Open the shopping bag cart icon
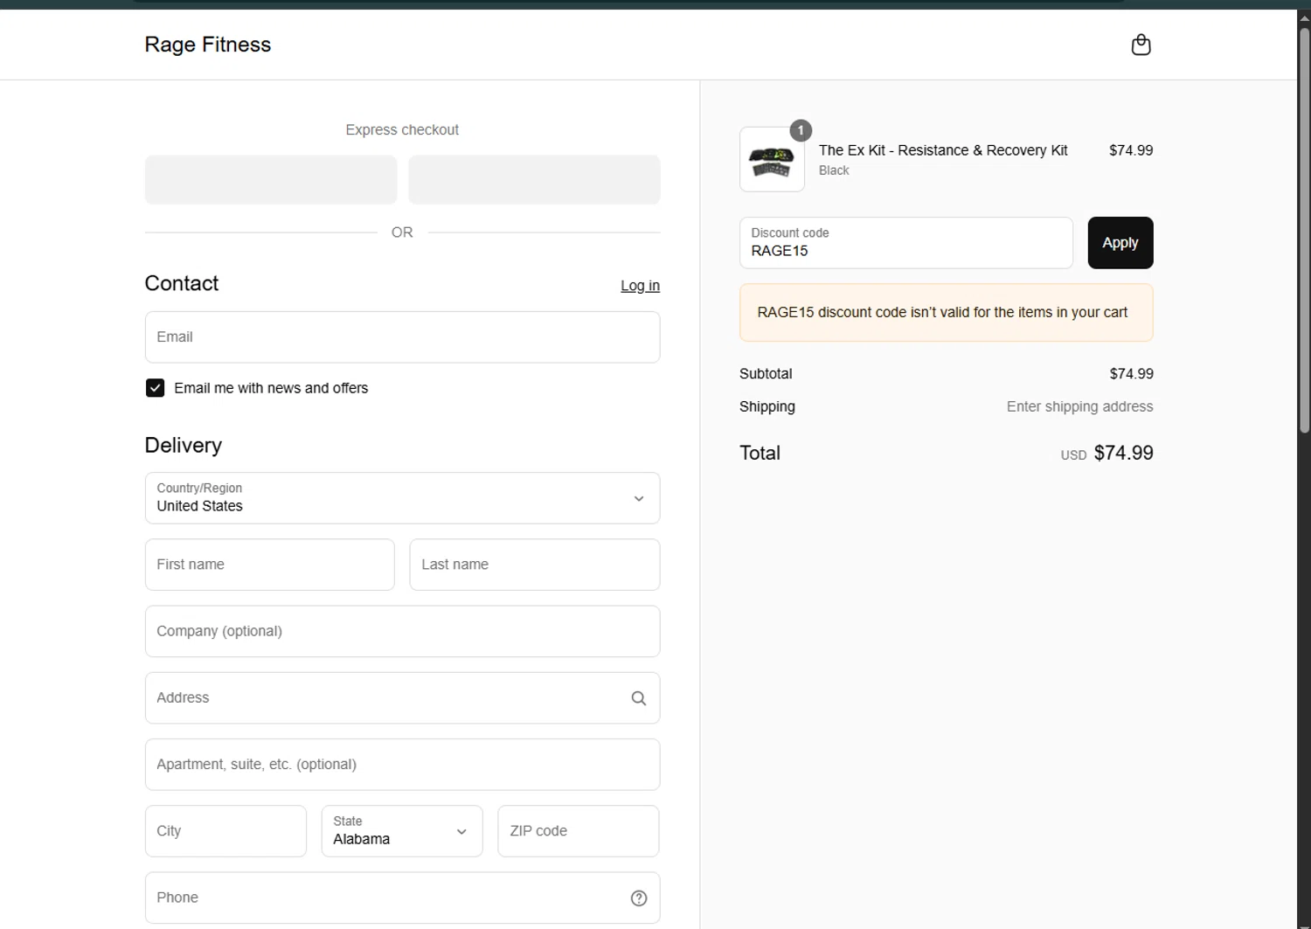 [1141, 45]
